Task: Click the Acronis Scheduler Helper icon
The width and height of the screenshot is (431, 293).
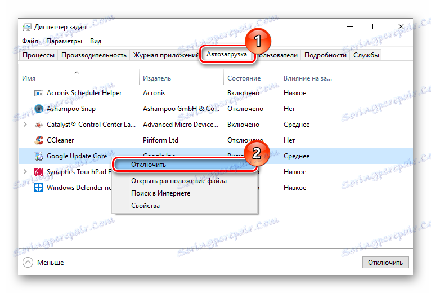Action: tap(39, 93)
